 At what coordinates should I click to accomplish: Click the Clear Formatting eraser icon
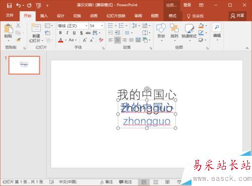click(x=101, y=40)
